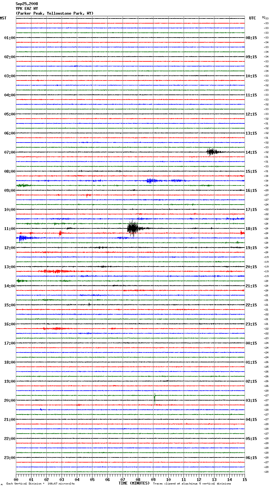
Task: Select the 07:00 MST row label
Action: [x=10, y=152]
